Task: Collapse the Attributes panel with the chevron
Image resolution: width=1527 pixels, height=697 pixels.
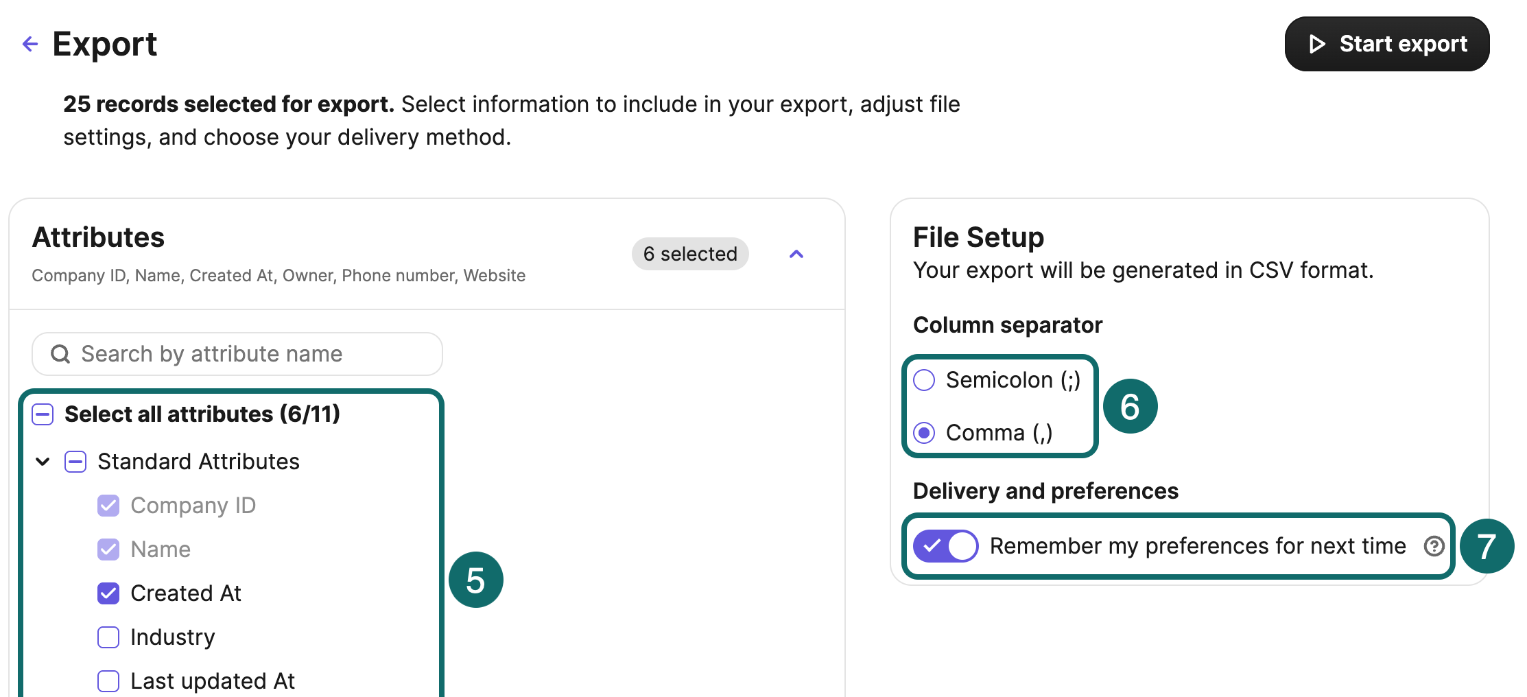Action: tap(796, 254)
